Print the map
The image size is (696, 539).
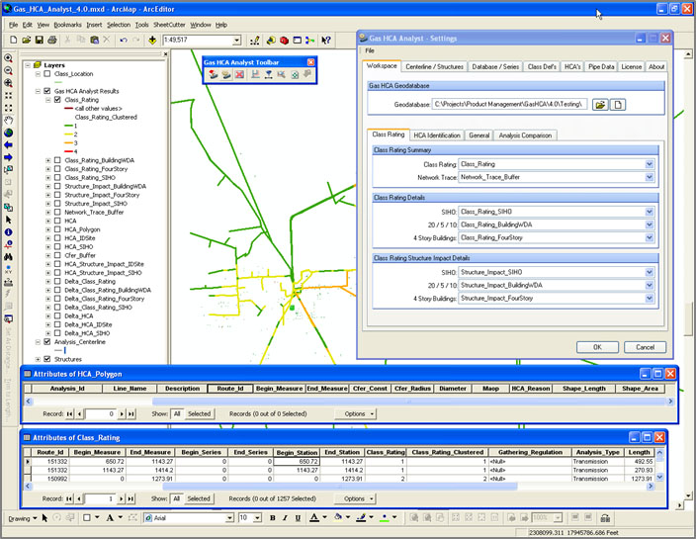click(52, 40)
